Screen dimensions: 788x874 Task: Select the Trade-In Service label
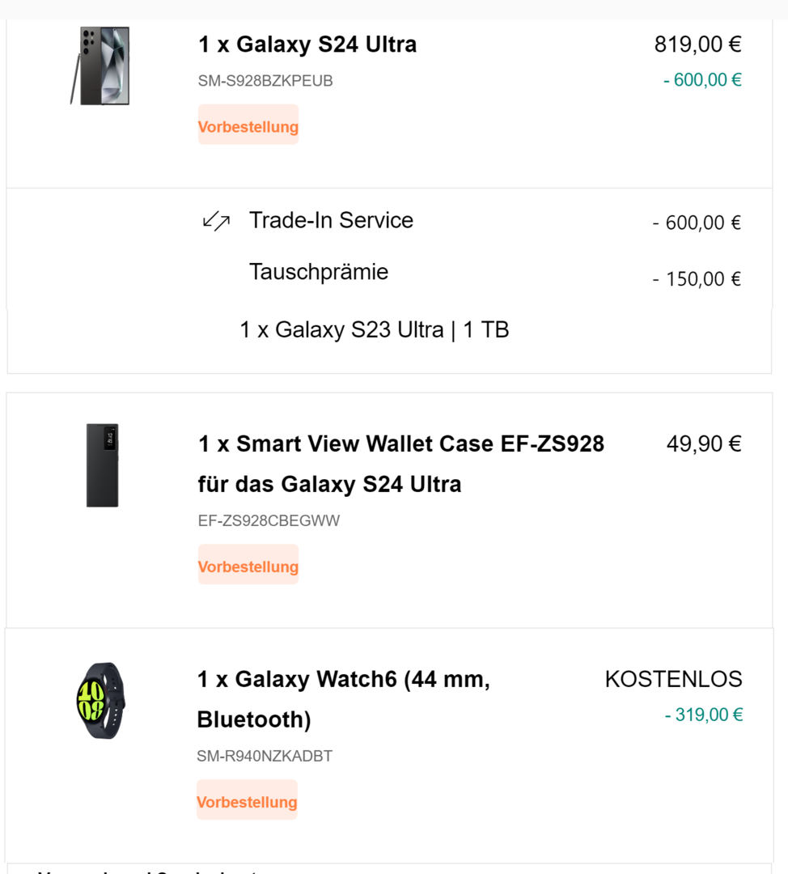(x=331, y=220)
